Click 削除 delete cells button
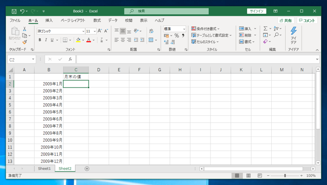 pos(245,35)
